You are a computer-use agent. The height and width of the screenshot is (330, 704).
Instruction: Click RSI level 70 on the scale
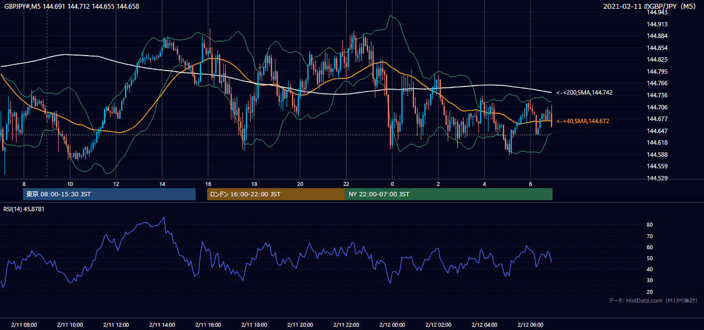pos(650,236)
